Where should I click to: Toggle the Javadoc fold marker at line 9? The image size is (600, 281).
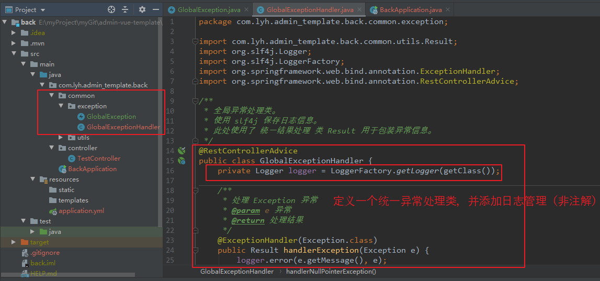click(x=196, y=101)
